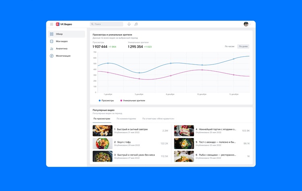This screenshot has height=191, width=302.
Task: Select the Обзор grid icon
Action: (52, 34)
